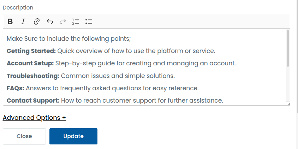
Task: Click the "Troubleshooting:" bold heading text
Action: [33, 76]
